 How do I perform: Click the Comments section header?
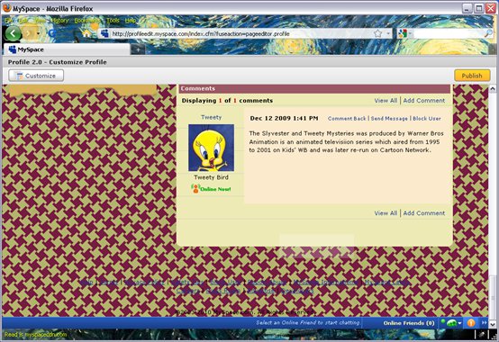pos(314,89)
